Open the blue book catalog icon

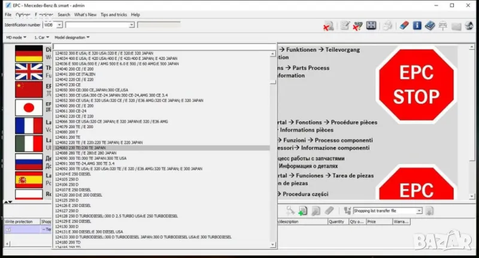tap(430, 26)
